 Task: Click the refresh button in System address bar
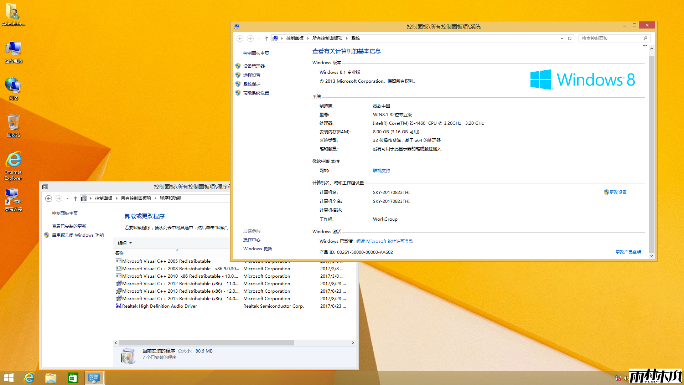pyautogui.click(x=570, y=38)
